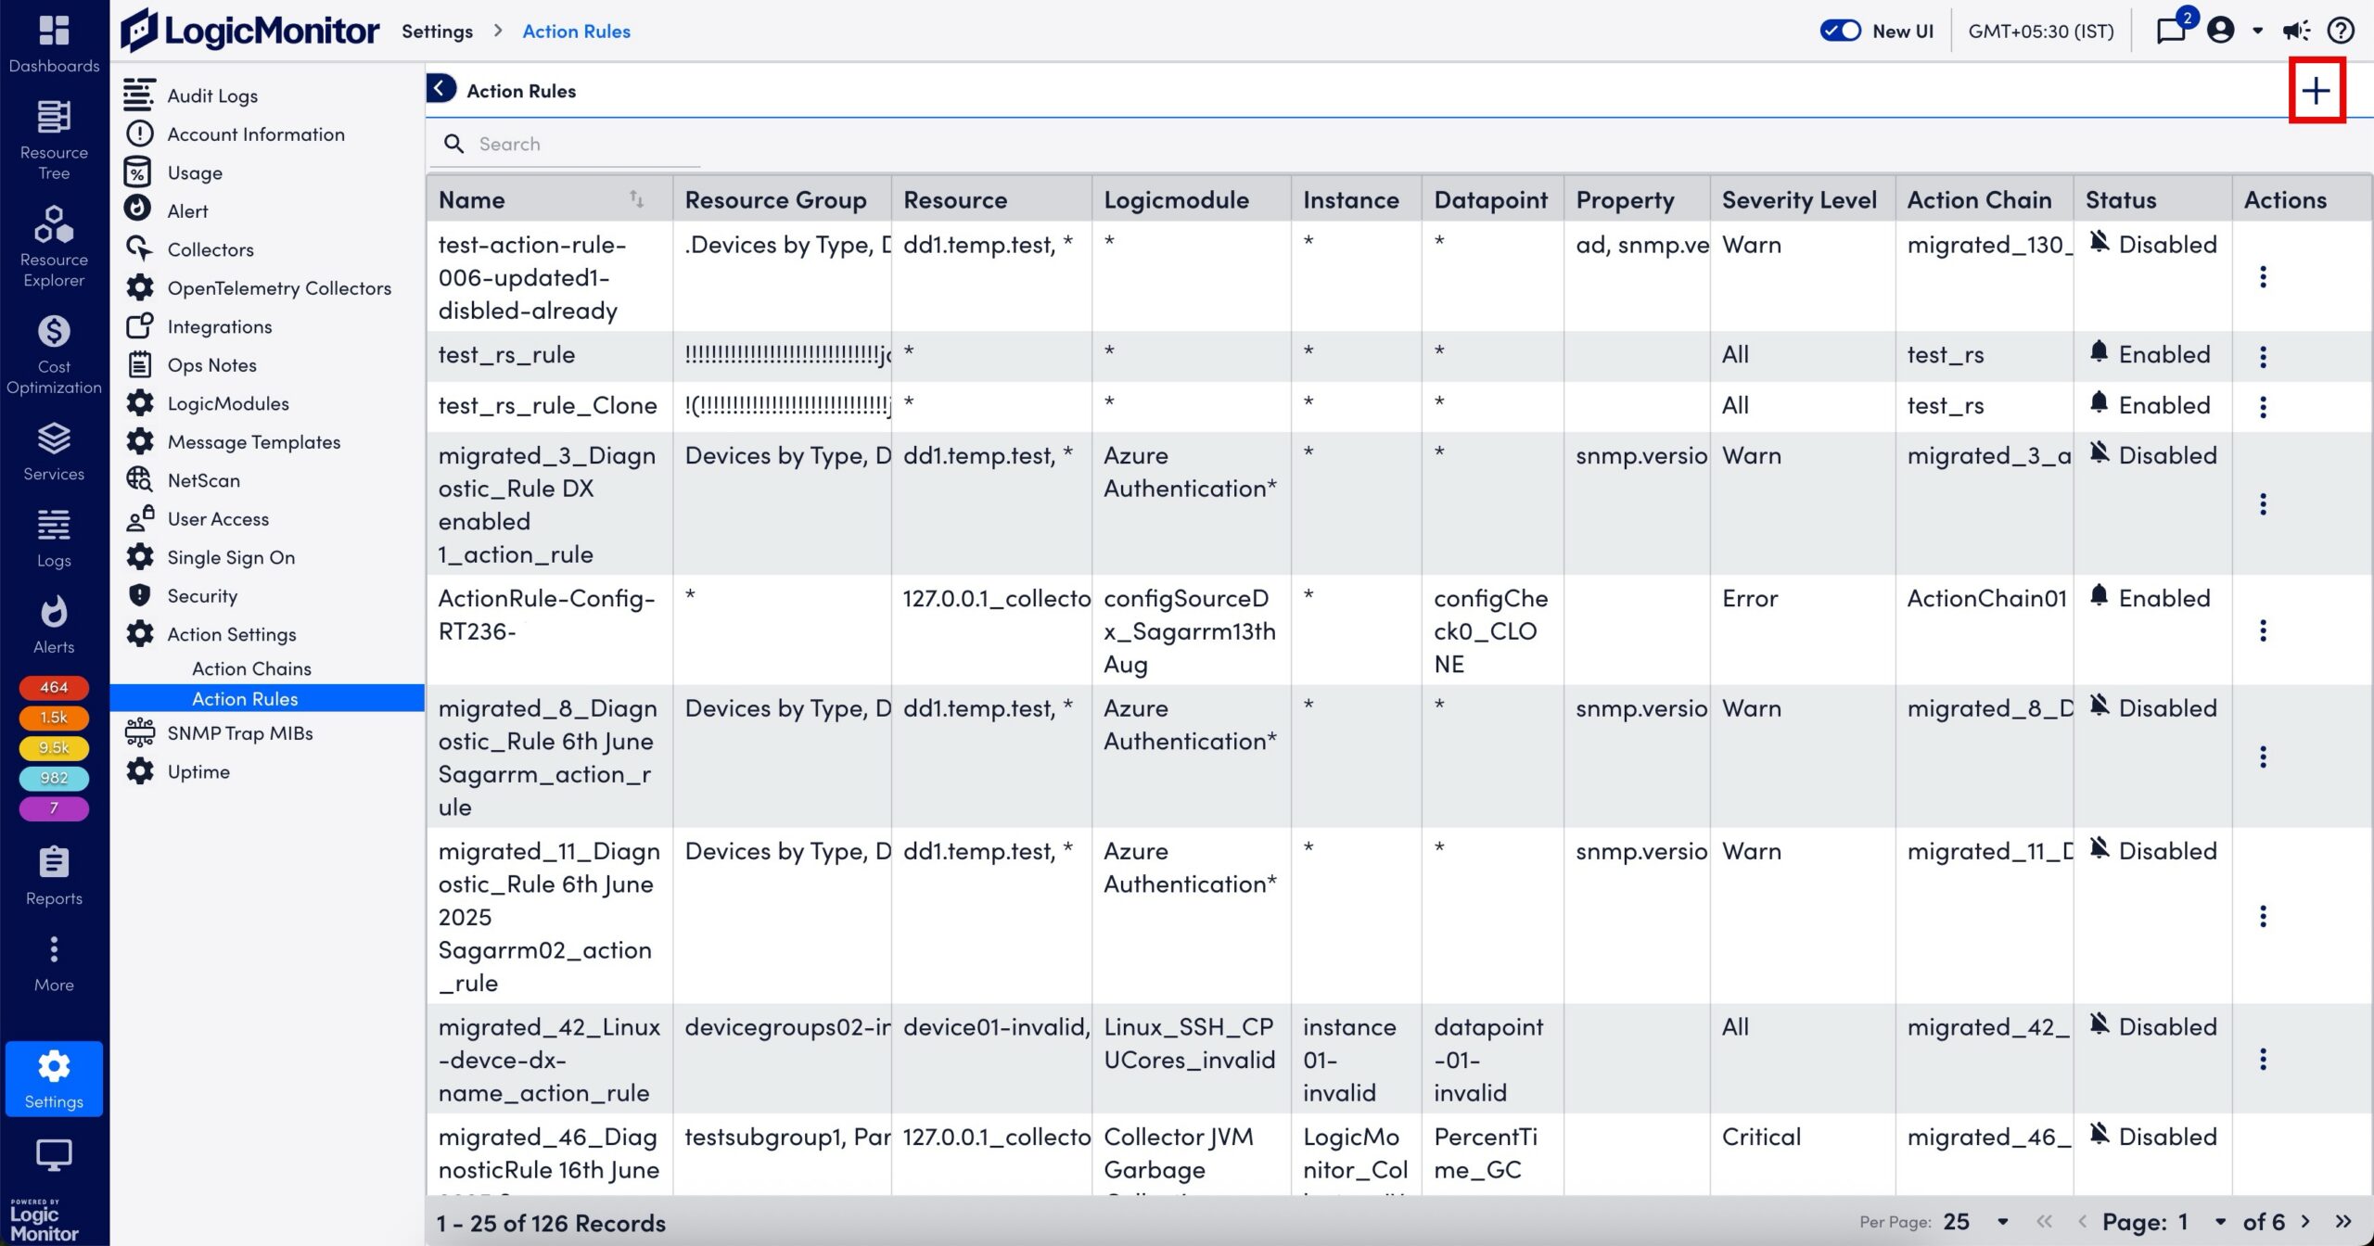Open three-dot actions for test_rs_rule row
Screen dimensions: 2374x1246
[x=2263, y=356]
